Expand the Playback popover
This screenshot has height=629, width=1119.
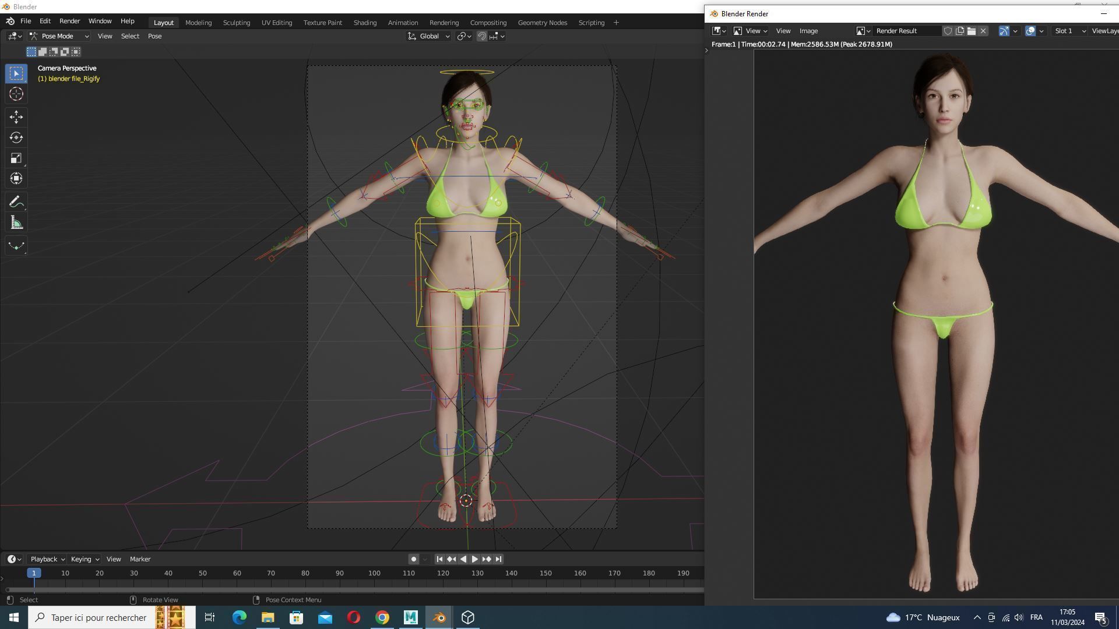click(47, 559)
